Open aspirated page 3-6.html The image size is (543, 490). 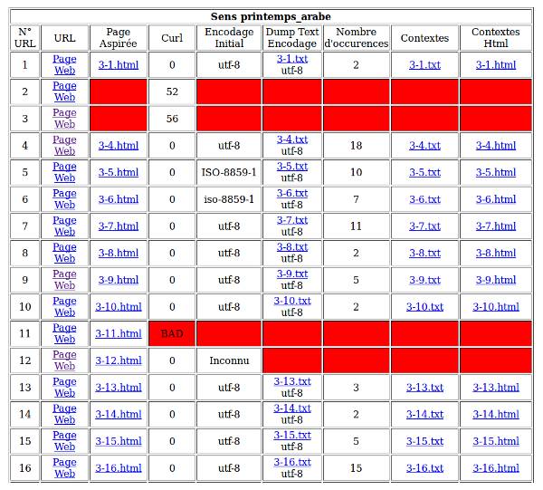tap(119, 199)
